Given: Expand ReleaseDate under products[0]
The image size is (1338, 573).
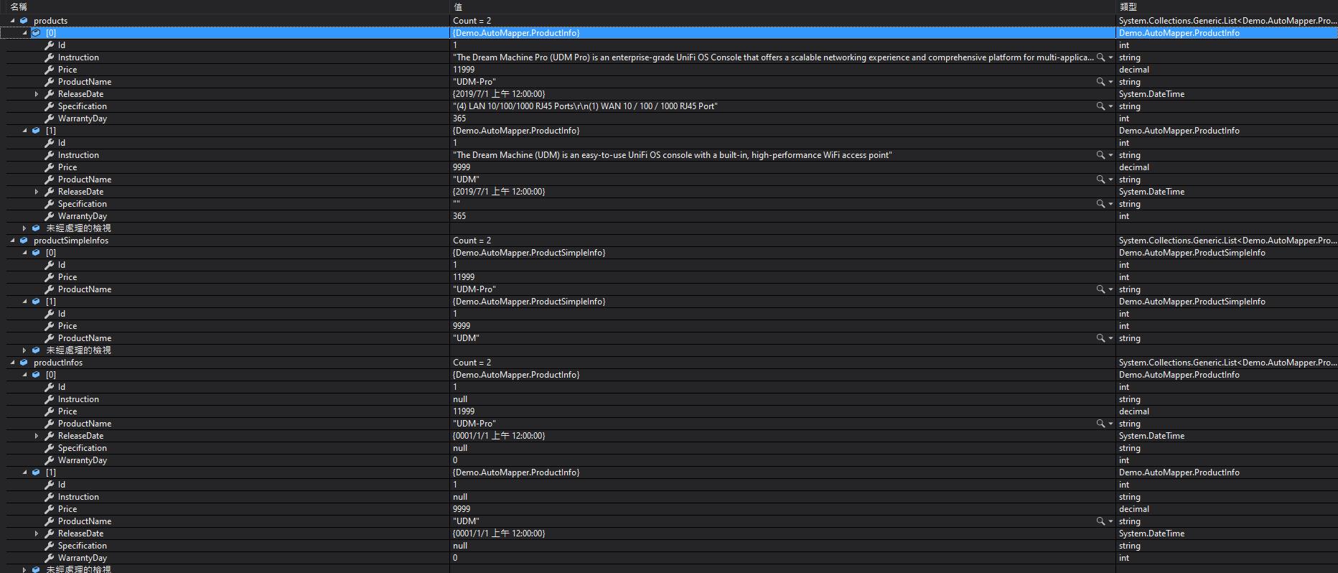Looking at the screenshot, I should (37, 94).
